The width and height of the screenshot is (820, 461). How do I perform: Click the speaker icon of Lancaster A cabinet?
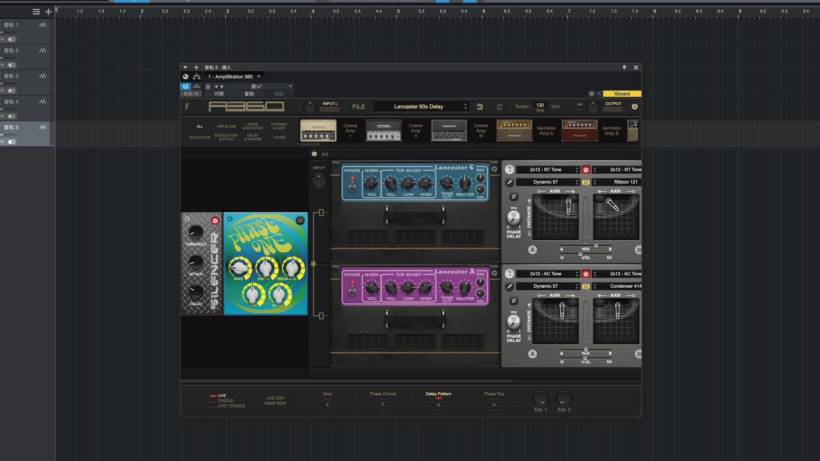coord(509,274)
